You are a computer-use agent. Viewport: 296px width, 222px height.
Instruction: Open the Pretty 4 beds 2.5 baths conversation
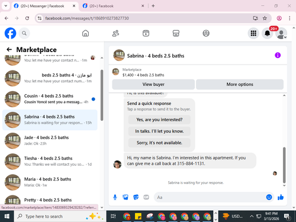(50, 200)
